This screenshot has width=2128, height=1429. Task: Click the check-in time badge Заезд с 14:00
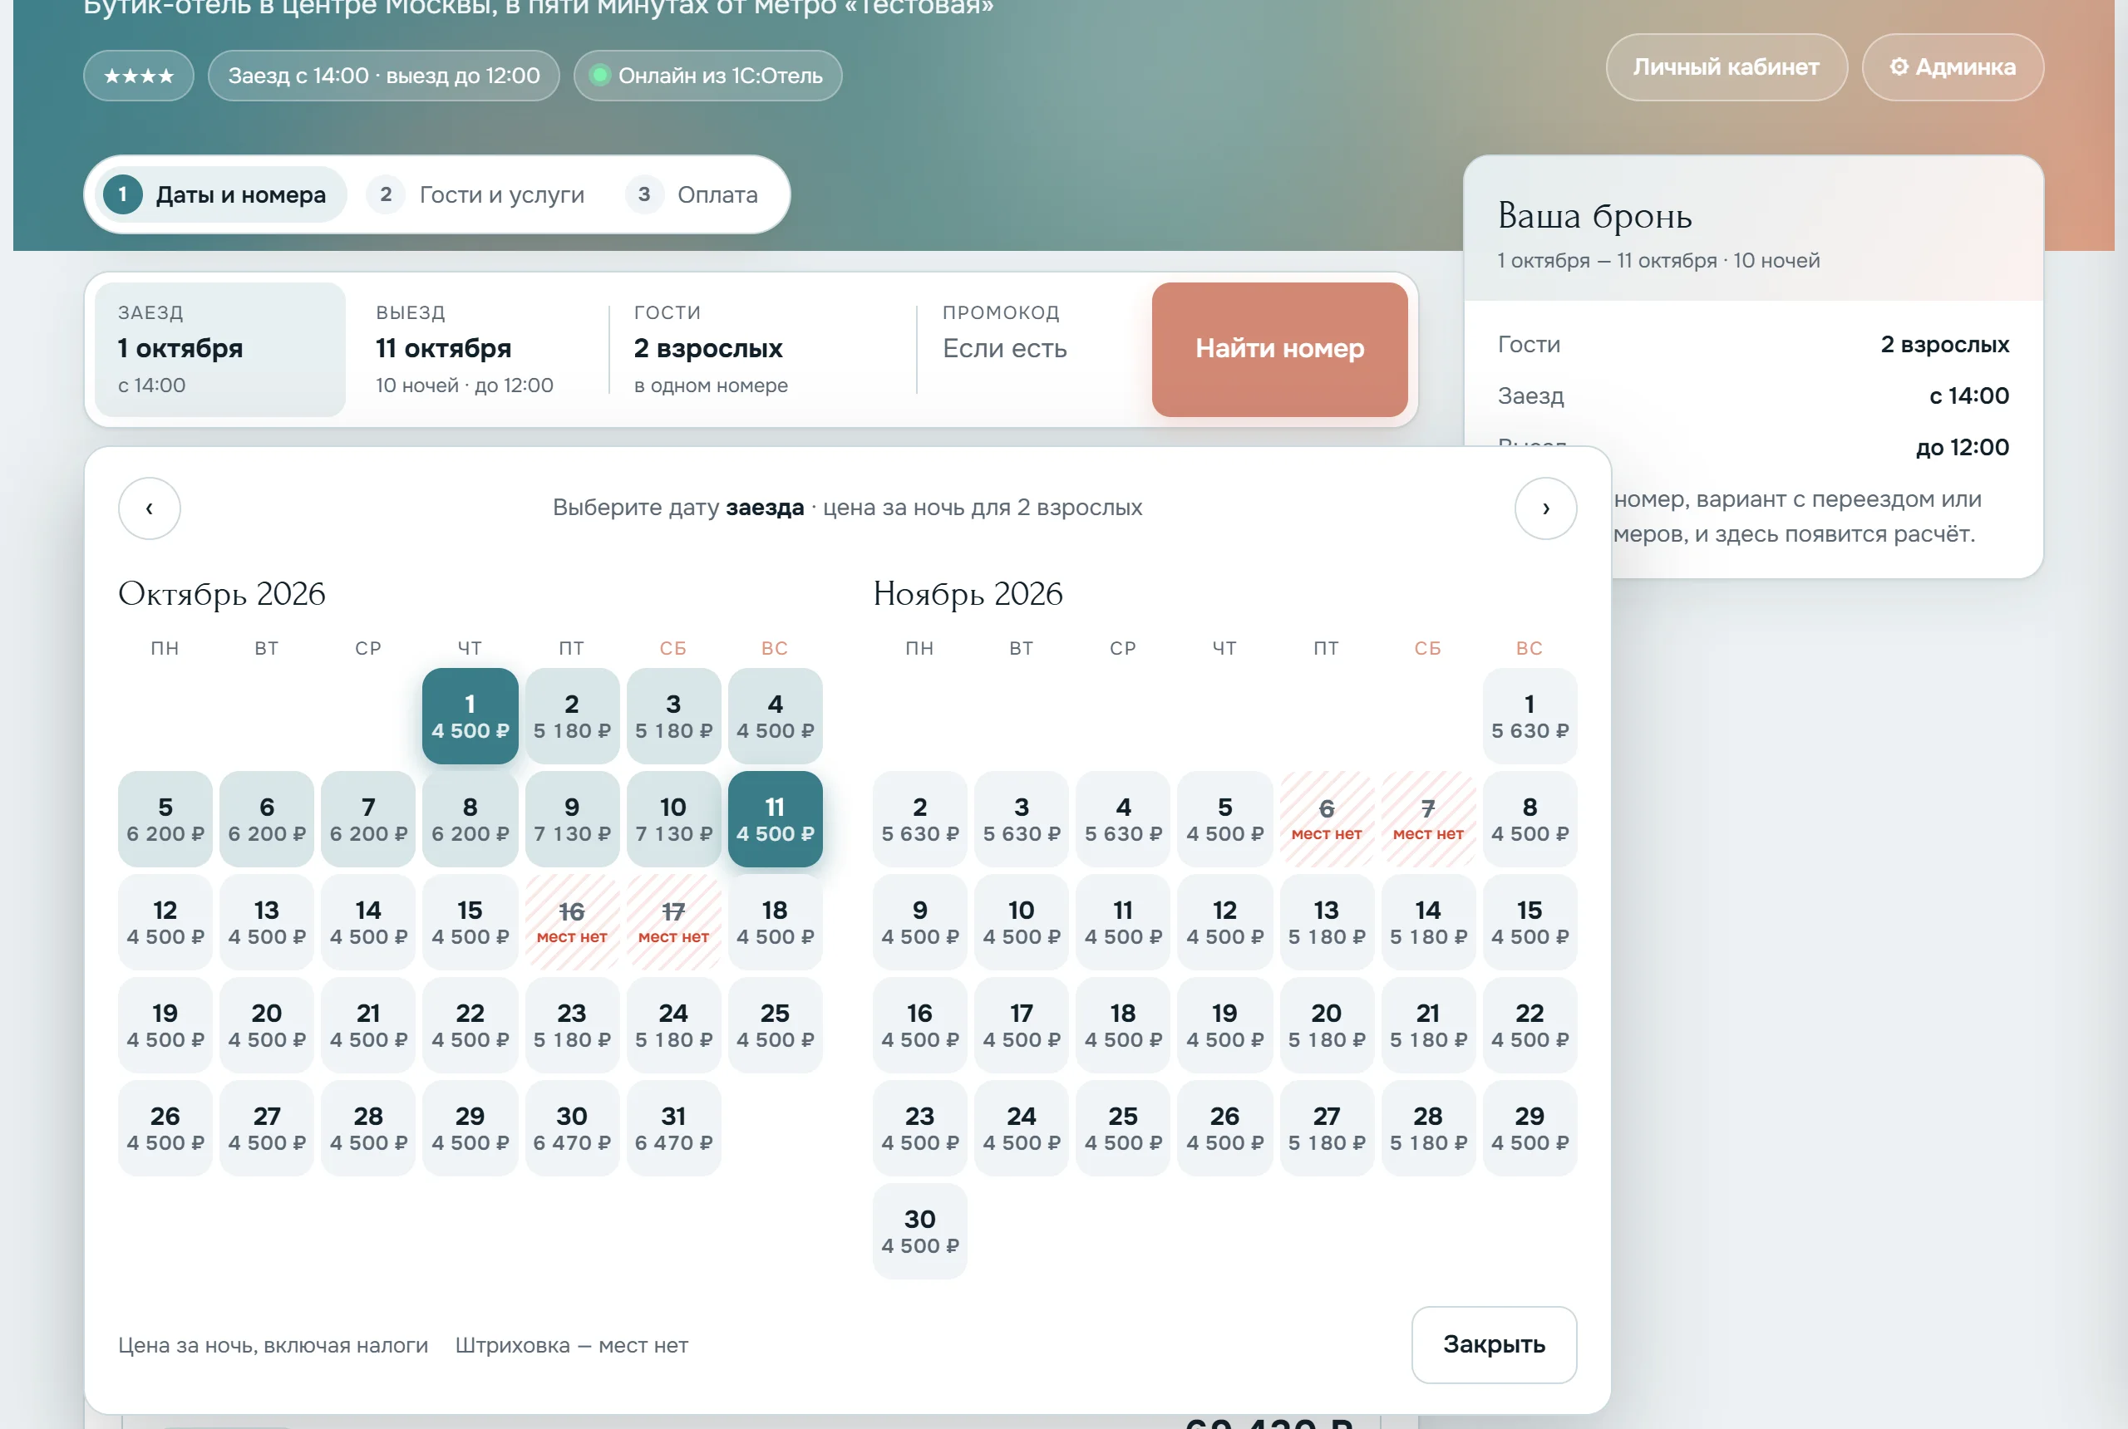pos(384,76)
